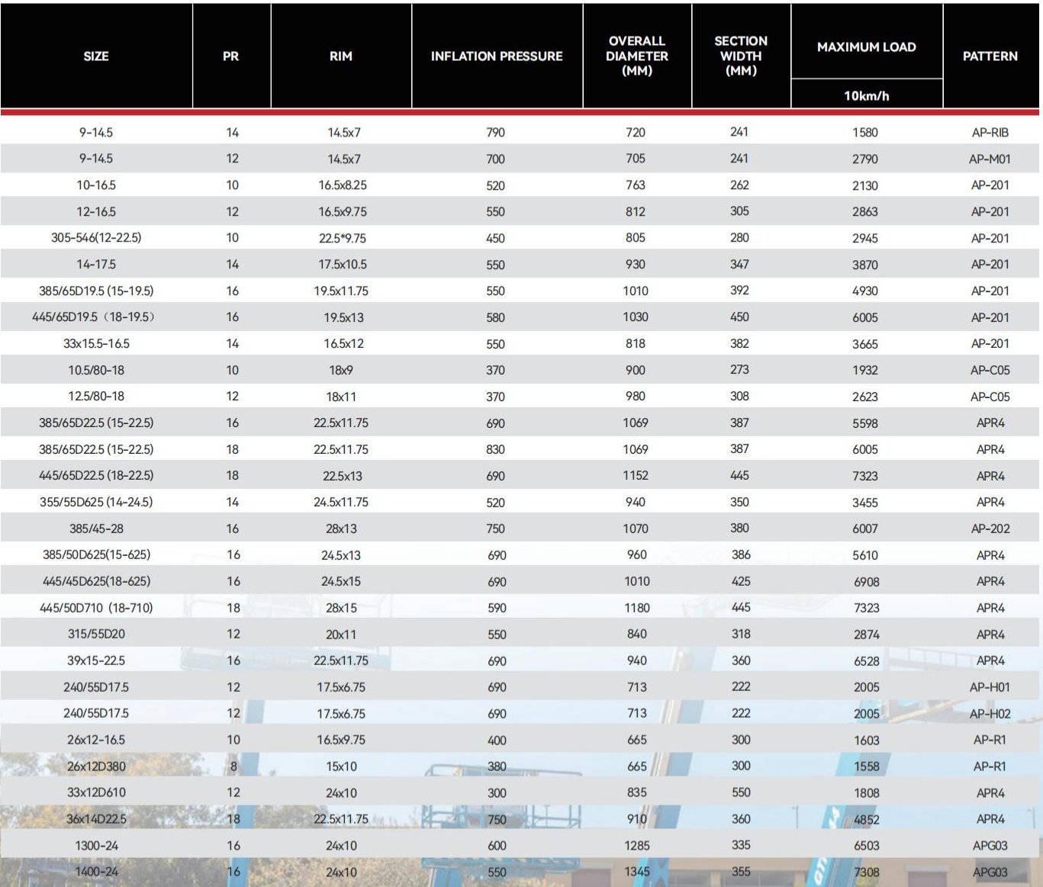The width and height of the screenshot is (1043, 887).
Task: Select the OVERALL DIAMETER (MM) header
Action: coord(637,56)
